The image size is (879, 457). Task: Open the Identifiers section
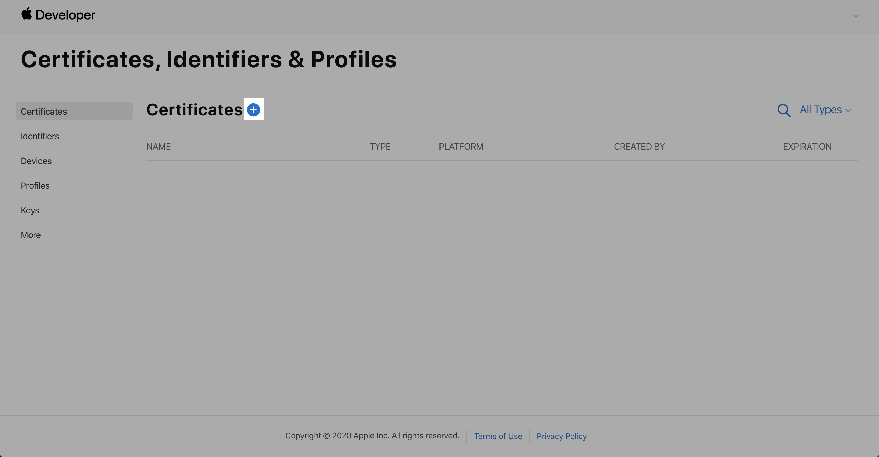click(x=40, y=136)
